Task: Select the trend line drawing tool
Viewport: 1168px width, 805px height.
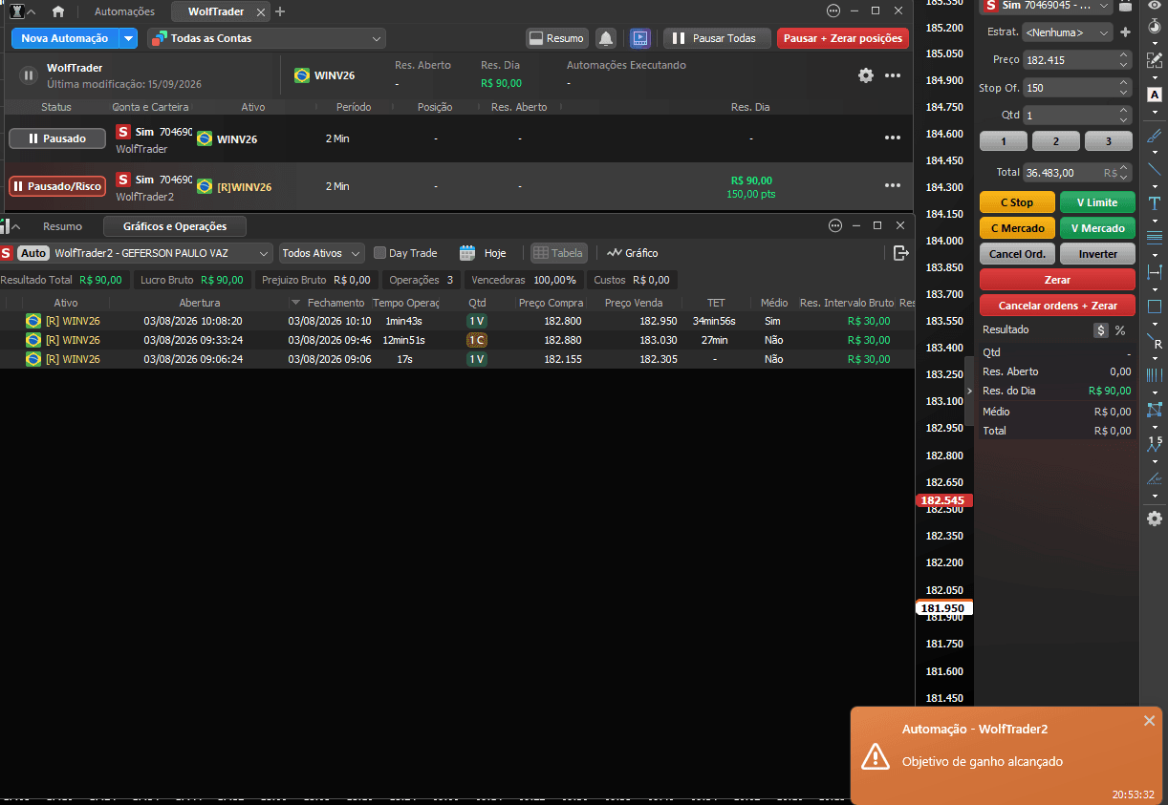Action: click(x=1155, y=170)
